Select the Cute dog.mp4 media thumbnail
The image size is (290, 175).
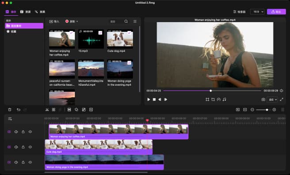(120, 39)
